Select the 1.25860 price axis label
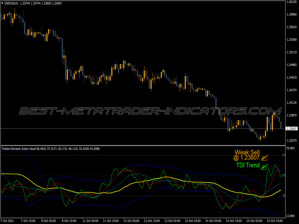 click(x=292, y=15)
